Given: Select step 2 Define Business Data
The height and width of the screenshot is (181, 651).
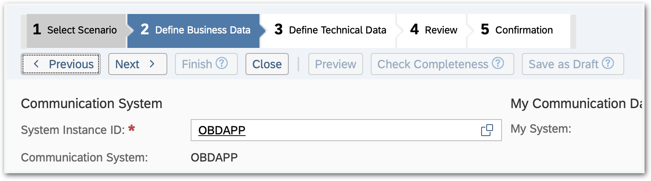Looking at the screenshot, I should coord(195,30).
